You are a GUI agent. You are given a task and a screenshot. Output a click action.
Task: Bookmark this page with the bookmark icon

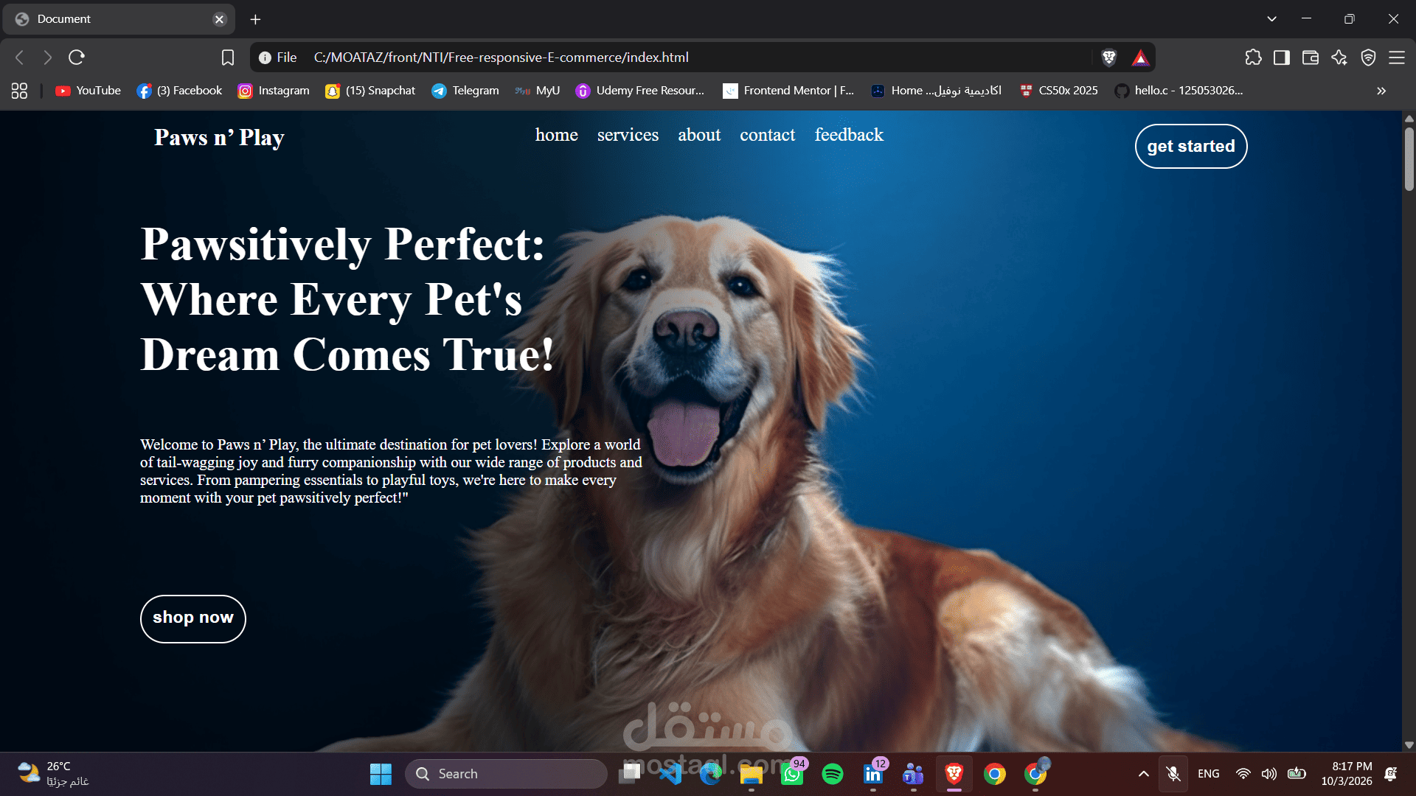(x=228, y=57)
